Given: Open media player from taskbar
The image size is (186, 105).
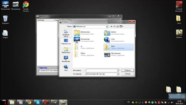Looking at the screenshot, I should [21, 102].
